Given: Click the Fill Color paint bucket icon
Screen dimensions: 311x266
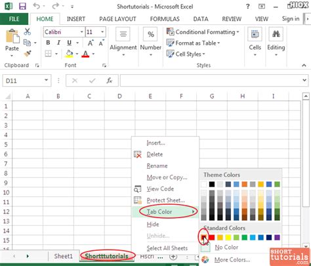Looking at the screenshot, I should pos(69,54).
